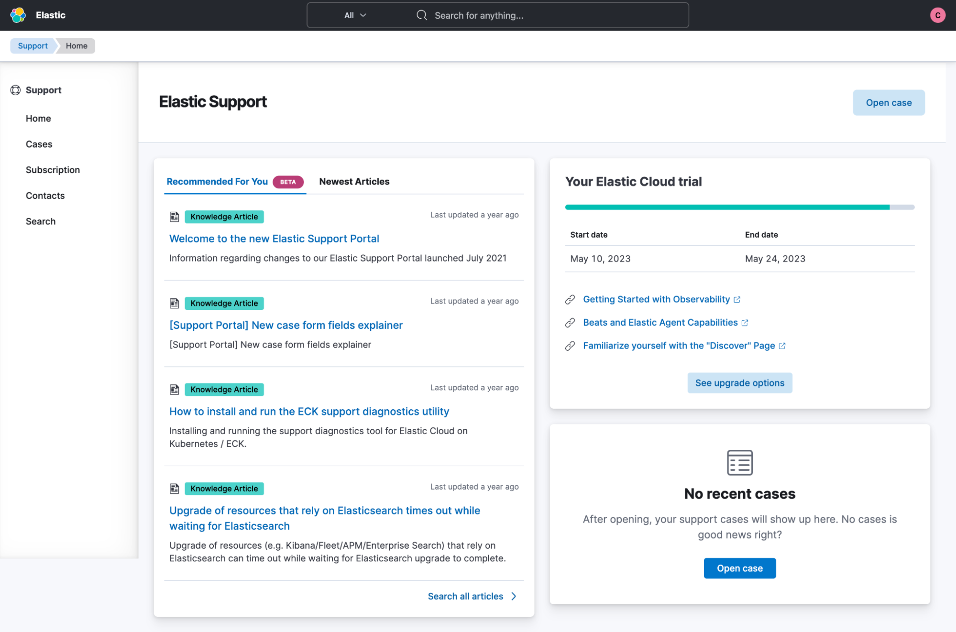Click external-link icon after Beats and Elastic Agent Capabilities
The height and width of the screenshot is (632, 956).
coord(745,323)
